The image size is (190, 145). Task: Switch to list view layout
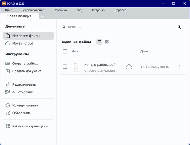99,42
